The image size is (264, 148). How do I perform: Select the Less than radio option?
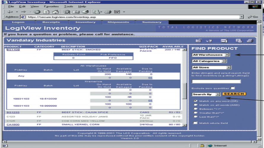[x=195, y=116]
